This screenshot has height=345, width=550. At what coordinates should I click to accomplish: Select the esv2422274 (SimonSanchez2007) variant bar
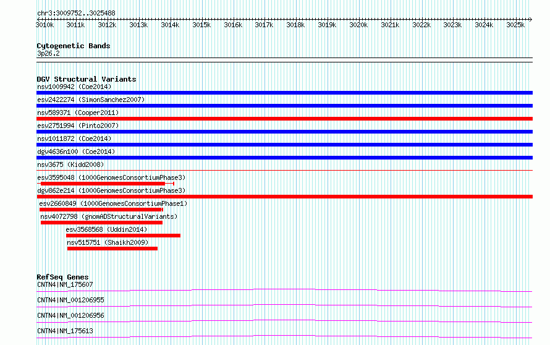[x=284, y=106]
